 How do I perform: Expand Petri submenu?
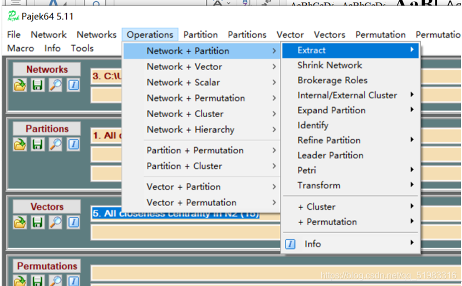point(350,170)
